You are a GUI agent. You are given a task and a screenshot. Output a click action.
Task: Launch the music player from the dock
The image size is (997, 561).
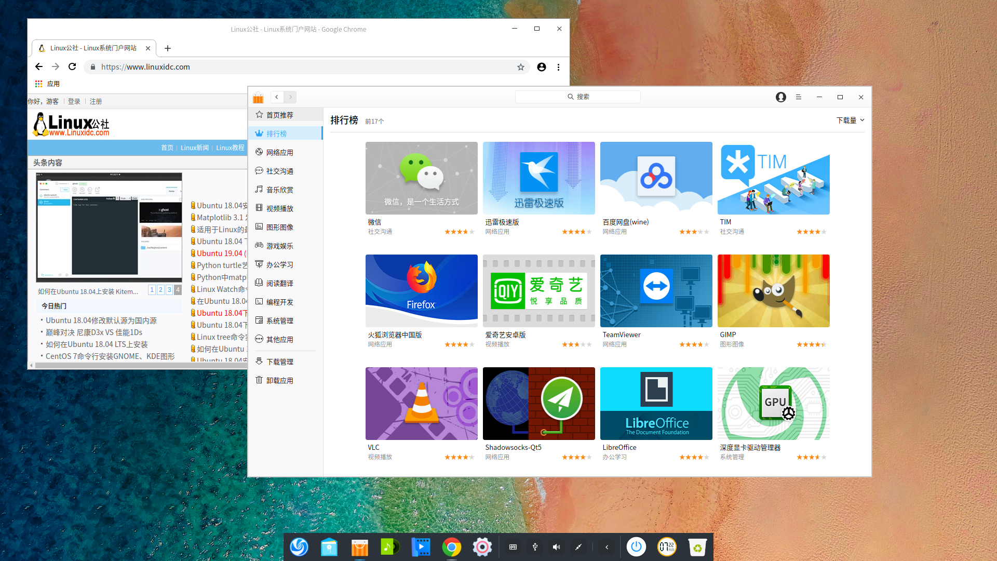point(390,547)
